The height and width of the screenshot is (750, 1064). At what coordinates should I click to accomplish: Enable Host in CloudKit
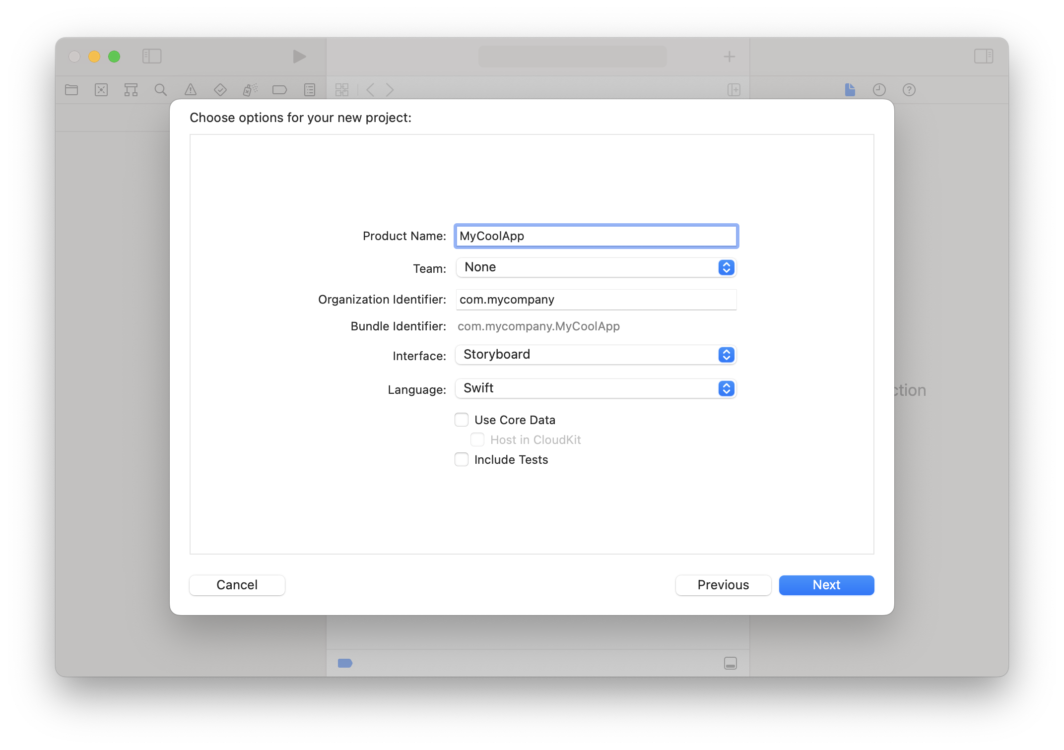477,439
